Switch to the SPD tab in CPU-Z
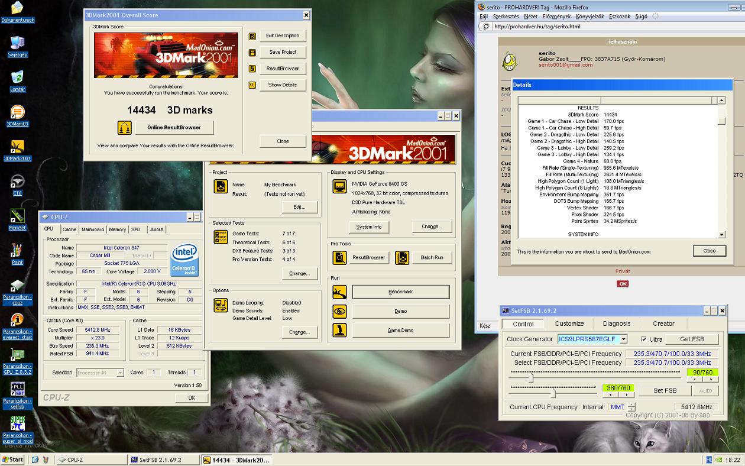745x466 pixels. 136,229
